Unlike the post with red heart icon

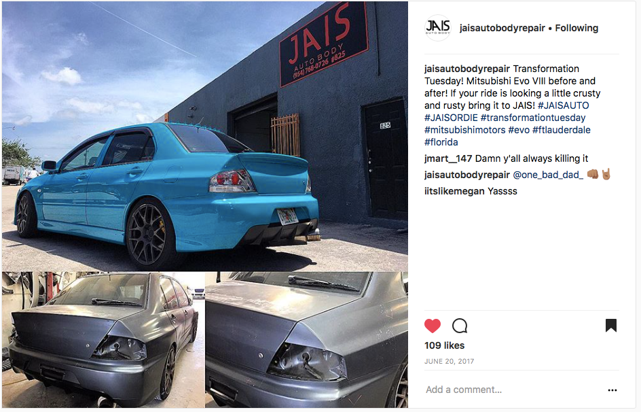pyautogui.click(x=433, y=326)
